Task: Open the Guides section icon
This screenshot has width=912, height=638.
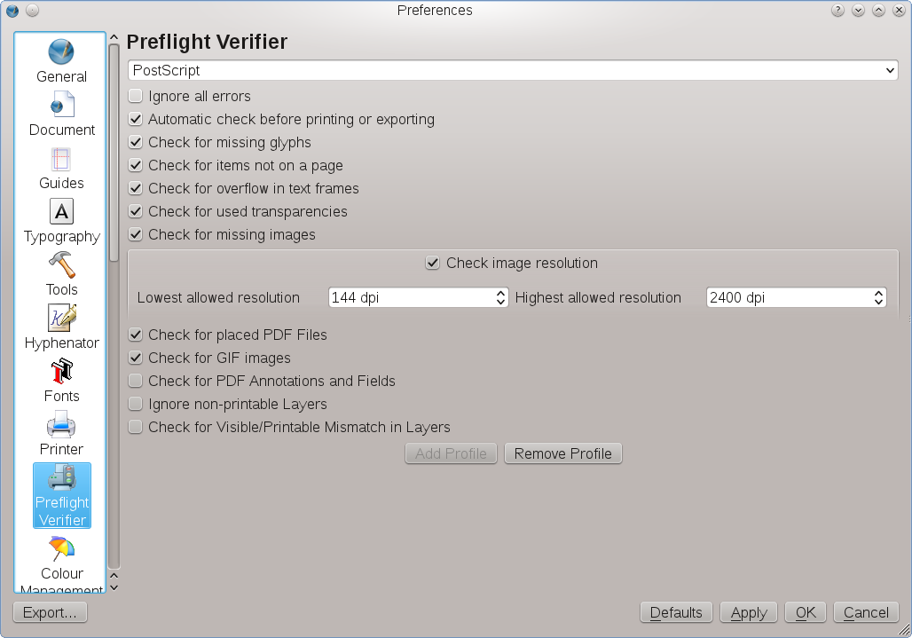Action: pos(61,159)
